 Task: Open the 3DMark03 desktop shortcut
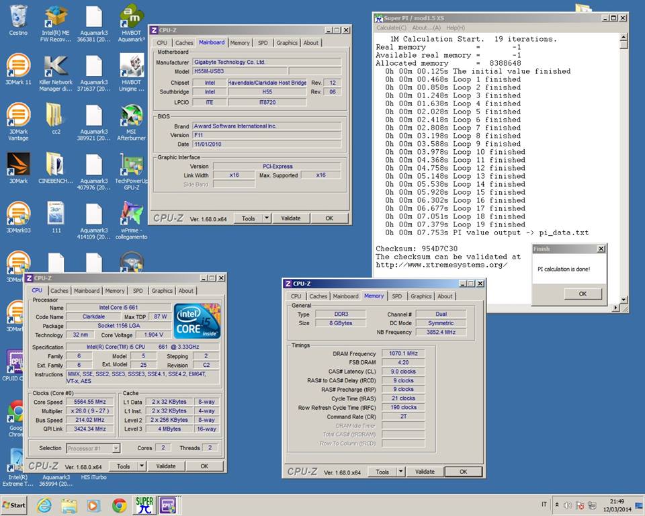coord(18,217)
